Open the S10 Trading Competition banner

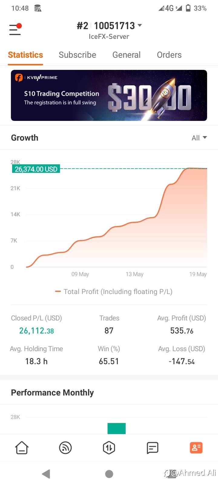coord(109,95)
